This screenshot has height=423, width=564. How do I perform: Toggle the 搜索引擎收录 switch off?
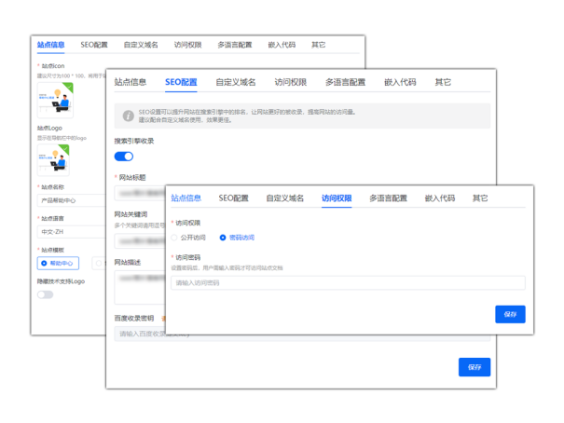point(124,157)
